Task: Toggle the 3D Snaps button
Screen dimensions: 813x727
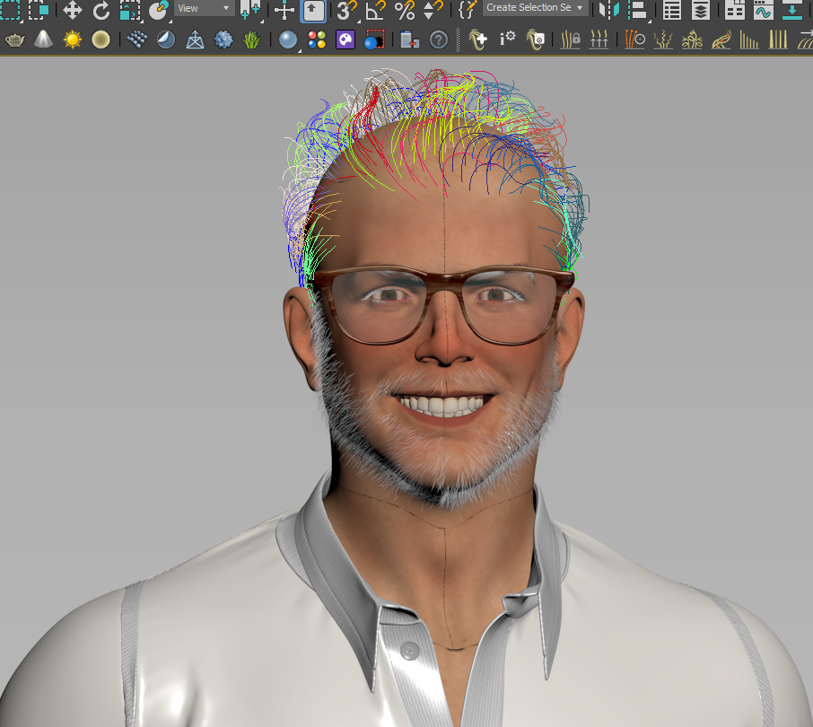Action: pos(345,11)
